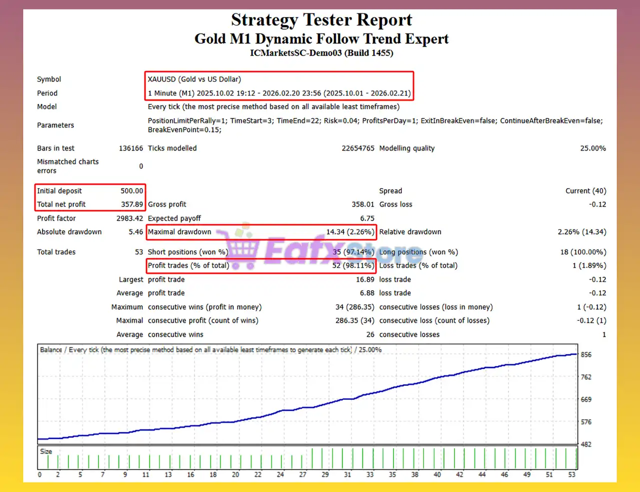Select the Parameters text beginning with PositionLimitPerRally
The image size is (640, 492).
375,125
